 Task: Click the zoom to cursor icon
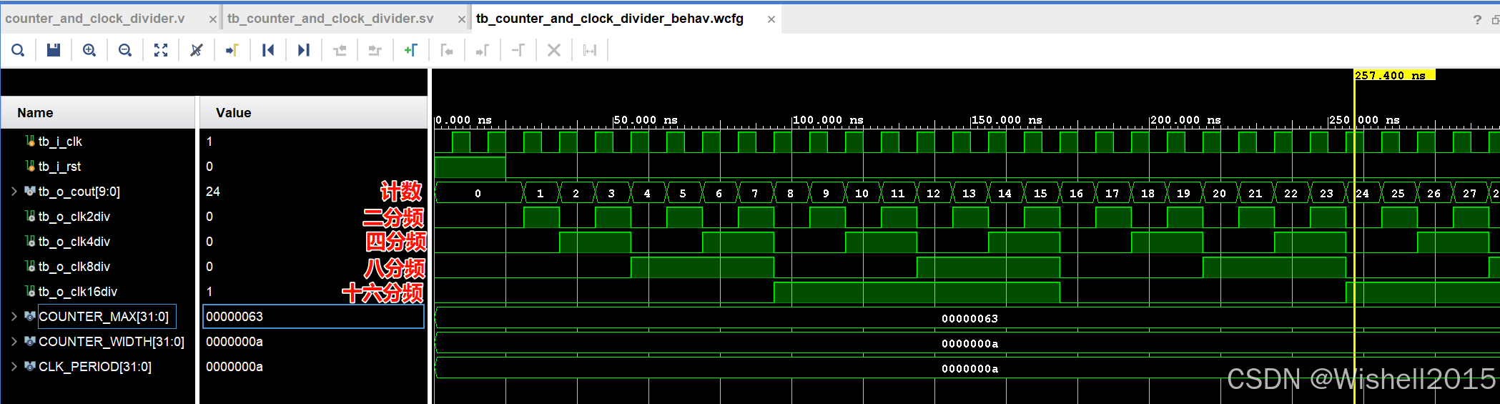(197, 50)
